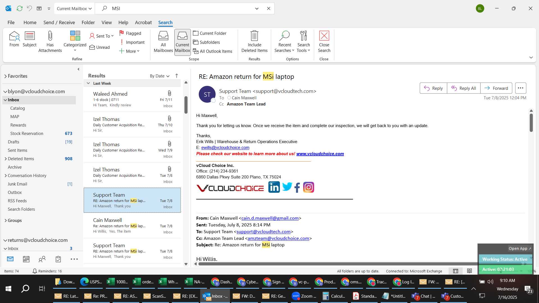
Task: Toggle Include Deleted Items in results
Action: [254, 42]
